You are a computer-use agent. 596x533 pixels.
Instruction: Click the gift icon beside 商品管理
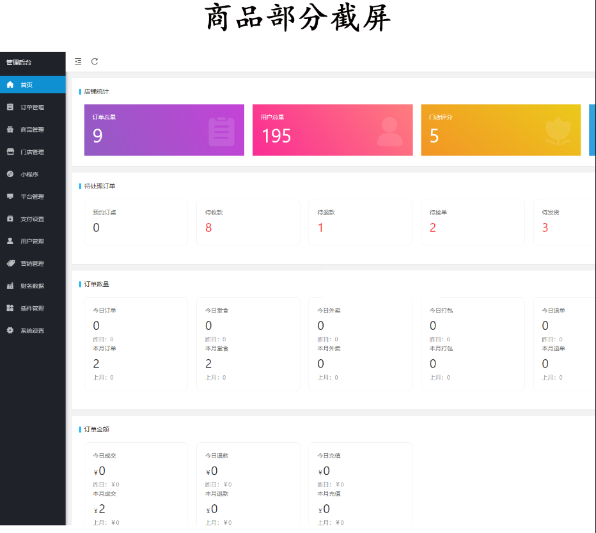[10, 130]
